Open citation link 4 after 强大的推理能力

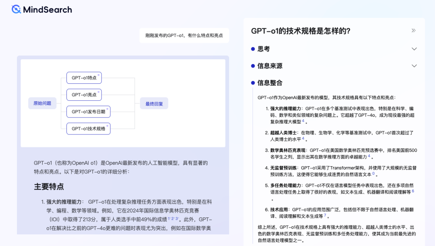coord(302,121)
